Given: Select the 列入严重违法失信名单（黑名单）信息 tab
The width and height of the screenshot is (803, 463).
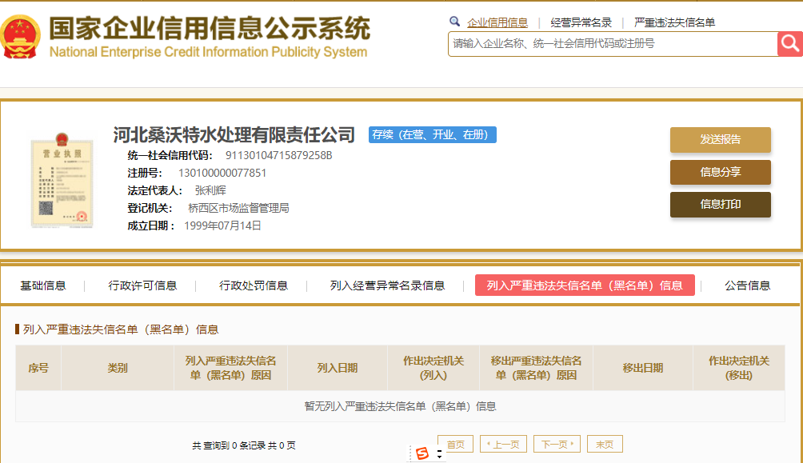Looking at the screenshot, I should (585, 285).
